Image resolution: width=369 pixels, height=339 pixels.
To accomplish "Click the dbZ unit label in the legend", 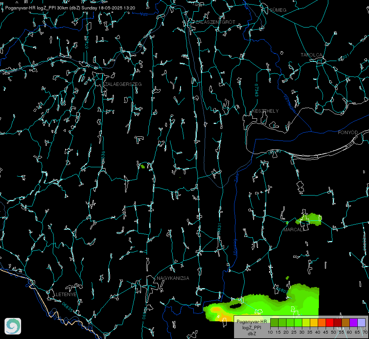I will [x=251, y=334].
